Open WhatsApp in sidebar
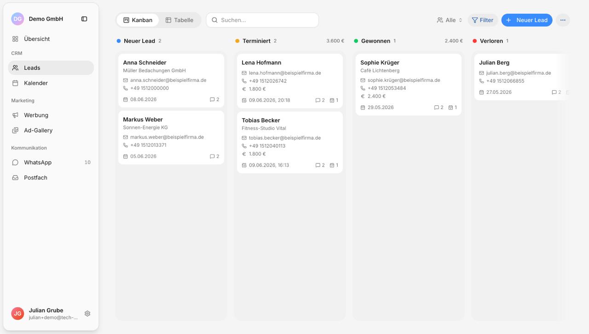Screen dimensions: 589x334 [51, 162]
